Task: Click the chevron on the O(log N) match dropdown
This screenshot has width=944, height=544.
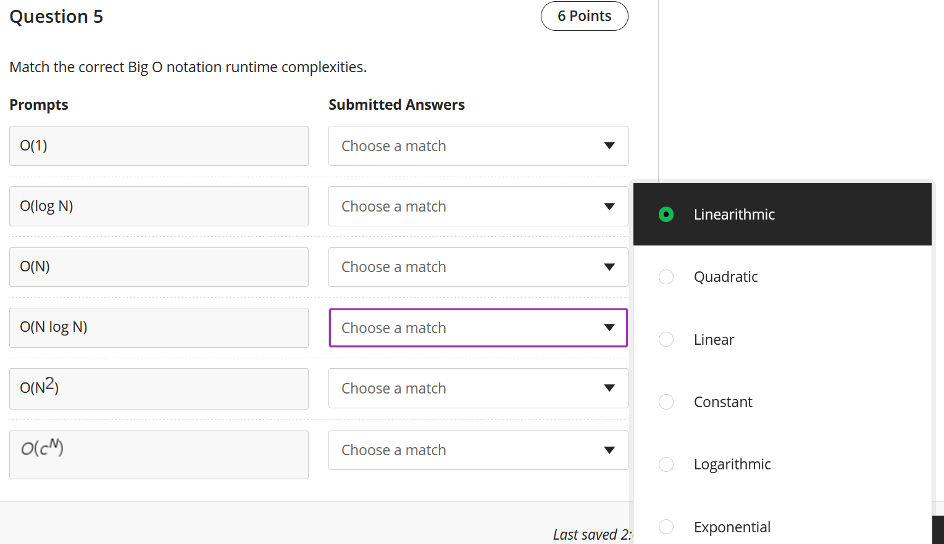Action: pos(609,206)
